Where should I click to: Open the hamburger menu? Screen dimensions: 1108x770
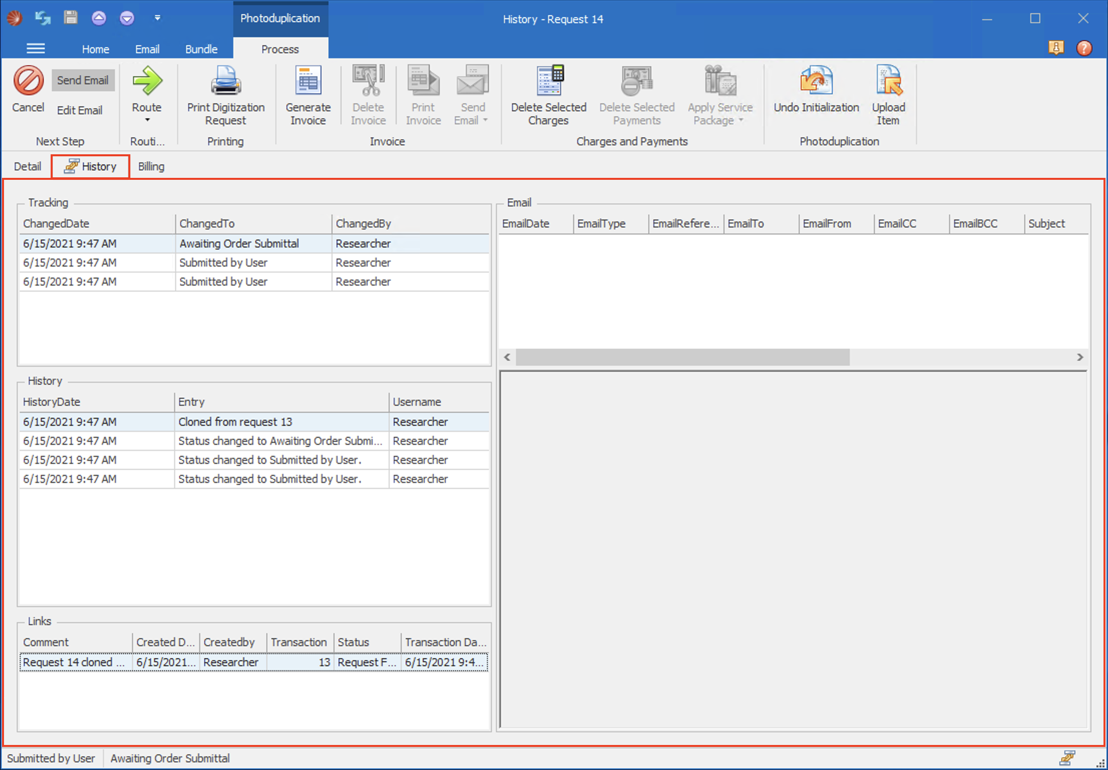coord(36,48)
